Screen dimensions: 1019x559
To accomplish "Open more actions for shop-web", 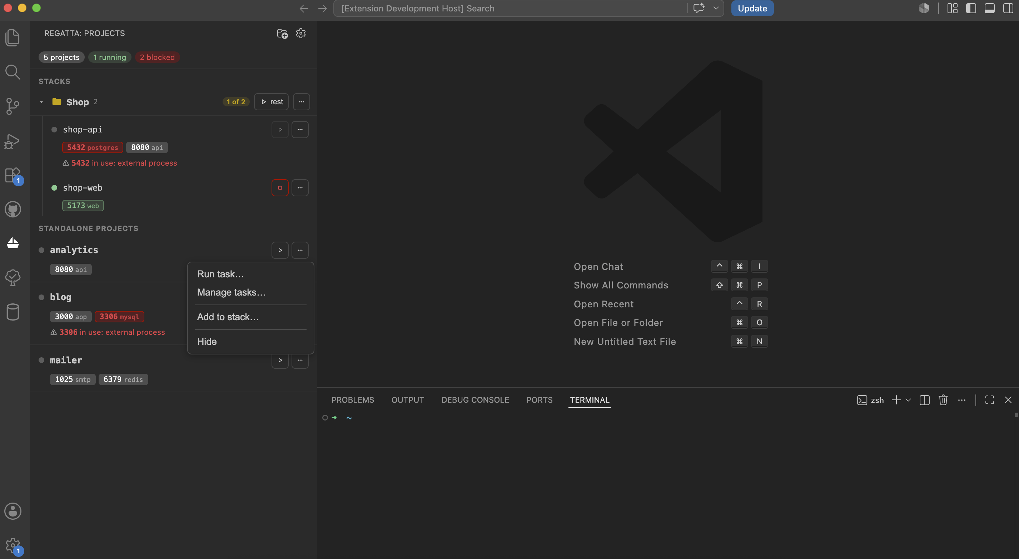I will pos(300,188).
